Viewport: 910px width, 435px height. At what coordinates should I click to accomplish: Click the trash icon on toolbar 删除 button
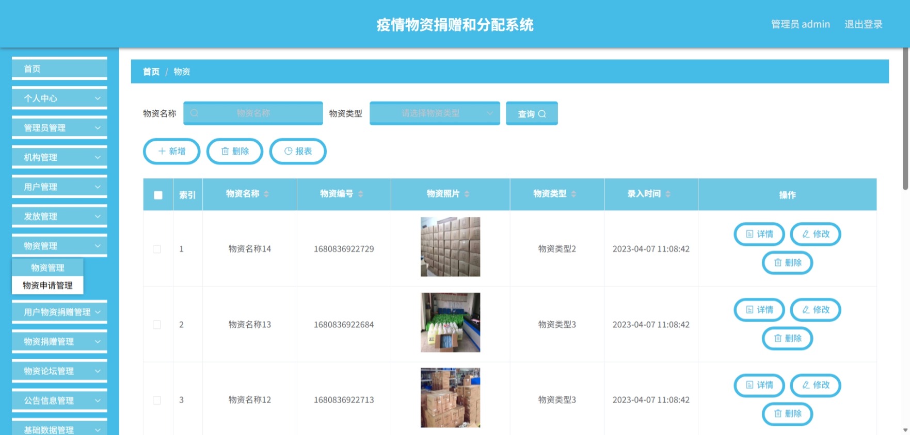225,151
